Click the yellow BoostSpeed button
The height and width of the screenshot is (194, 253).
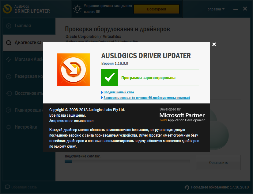(157, 9)
